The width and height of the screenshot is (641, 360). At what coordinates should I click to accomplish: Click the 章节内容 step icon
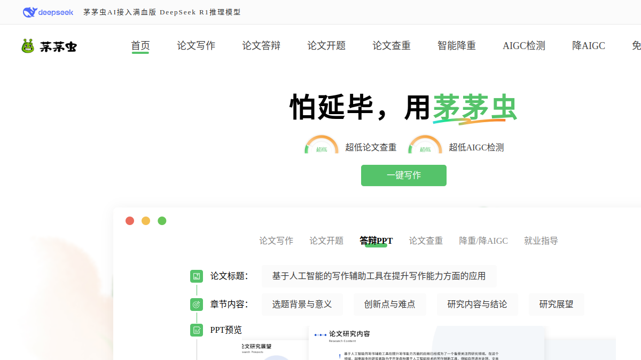coord(197,305)
